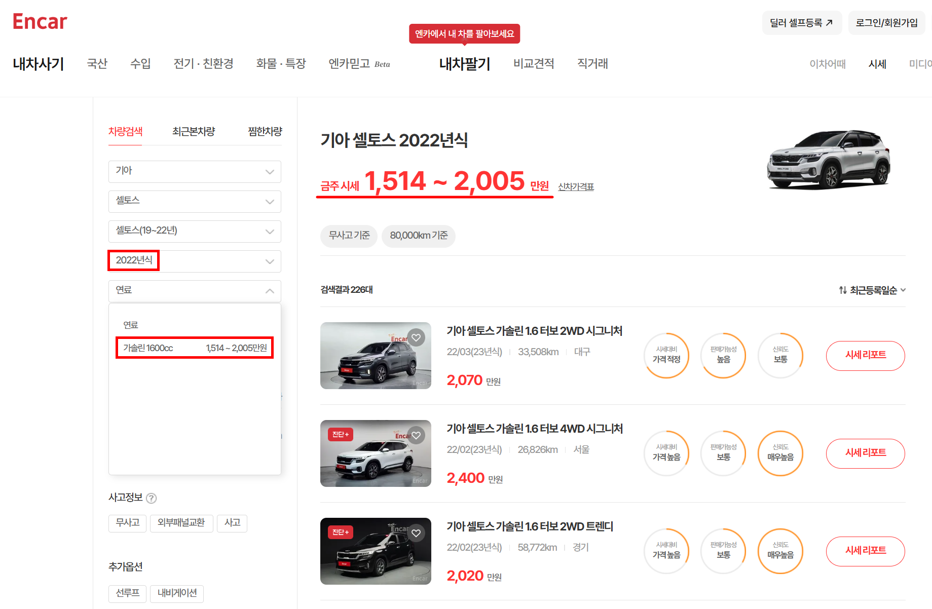Toggle the 무사고 filter

(127, 523)
